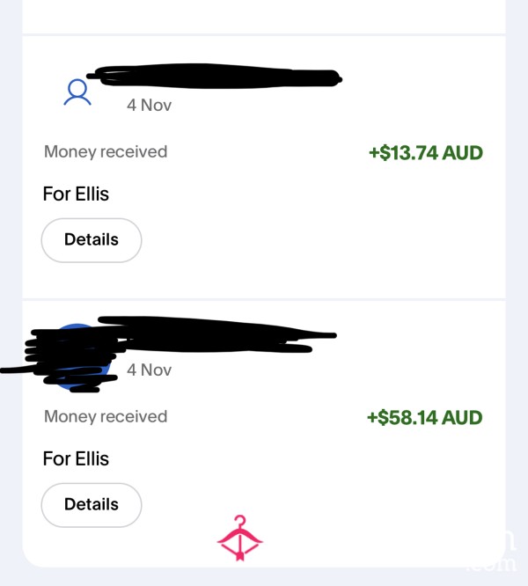Viewport: 528px width, 586px height.
Task: Click the redacted sender name on first transaction
Action: click(215, 77)
